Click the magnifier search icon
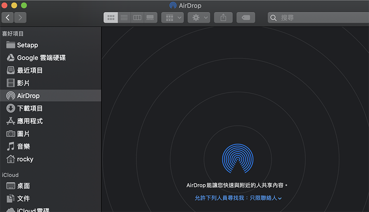This screenshot has height=212, width=369. (x=273, y=18)
